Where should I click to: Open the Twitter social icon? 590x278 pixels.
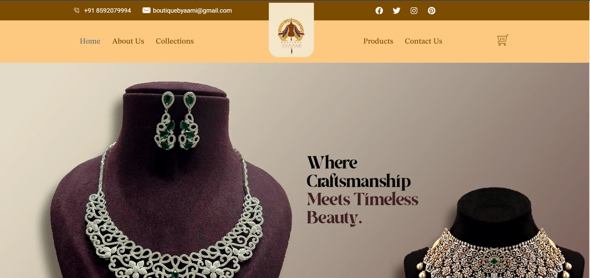(396, 11)
